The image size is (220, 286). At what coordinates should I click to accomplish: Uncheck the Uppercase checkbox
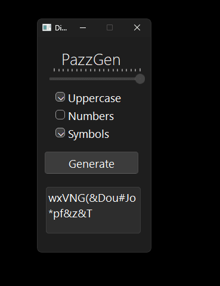tap(60, 97)
